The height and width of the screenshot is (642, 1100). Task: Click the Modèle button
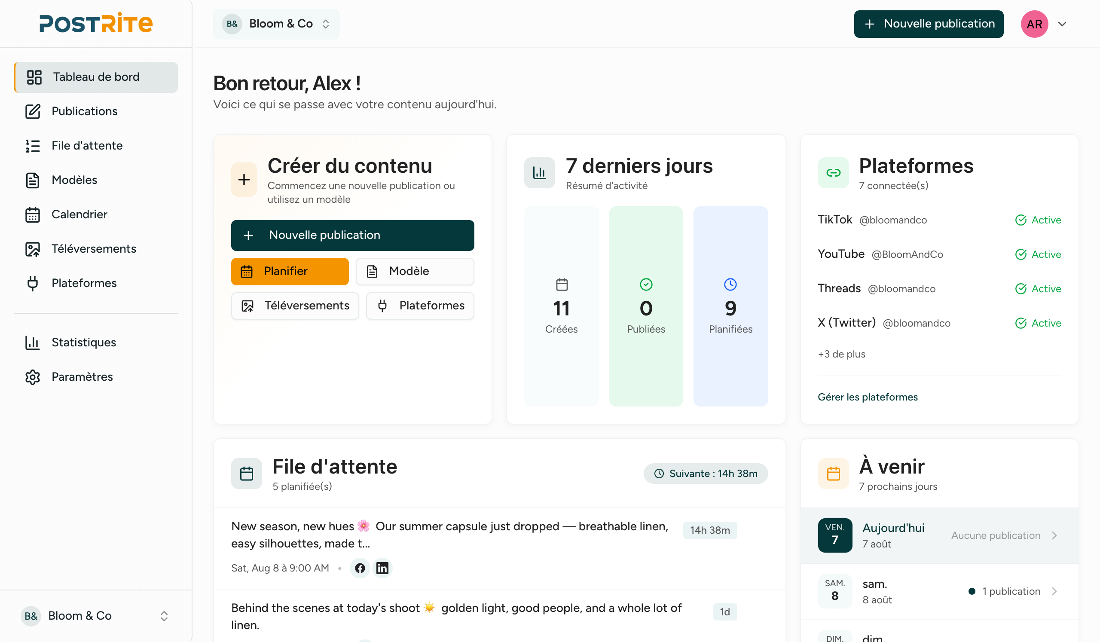tap(415, 272)
